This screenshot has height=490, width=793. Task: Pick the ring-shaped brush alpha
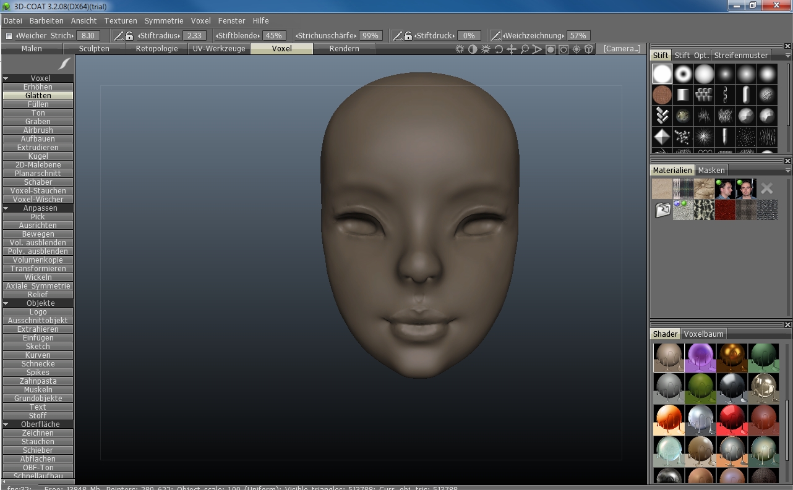pyautogui.click(x=683, y=74)
